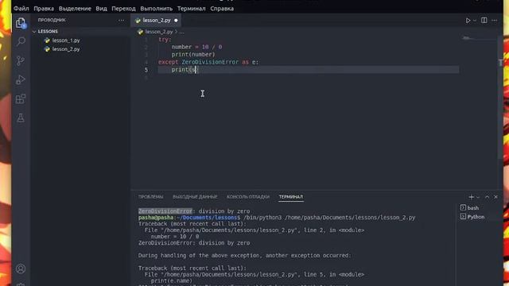Click the unsaved dot on lesson_2.py tab
Viewport: 509px width, 286px height.
(176, 21)
